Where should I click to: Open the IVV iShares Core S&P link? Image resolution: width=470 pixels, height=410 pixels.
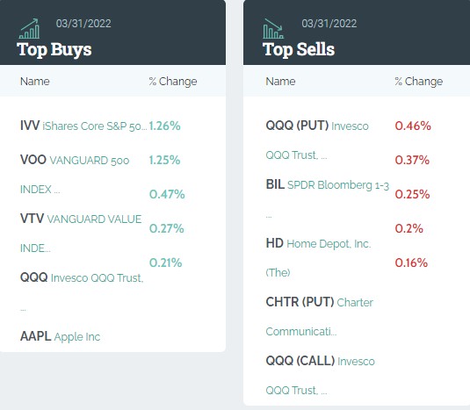83,126
